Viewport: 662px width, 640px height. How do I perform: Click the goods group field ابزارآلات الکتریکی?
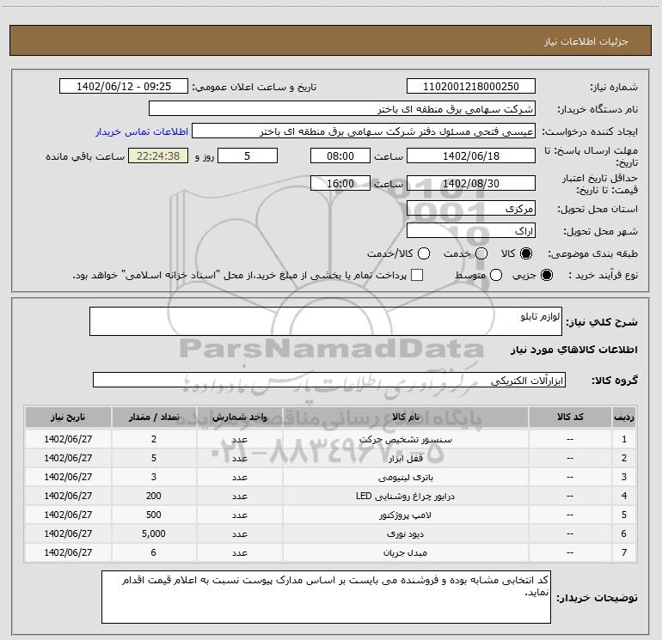(329, 380)
